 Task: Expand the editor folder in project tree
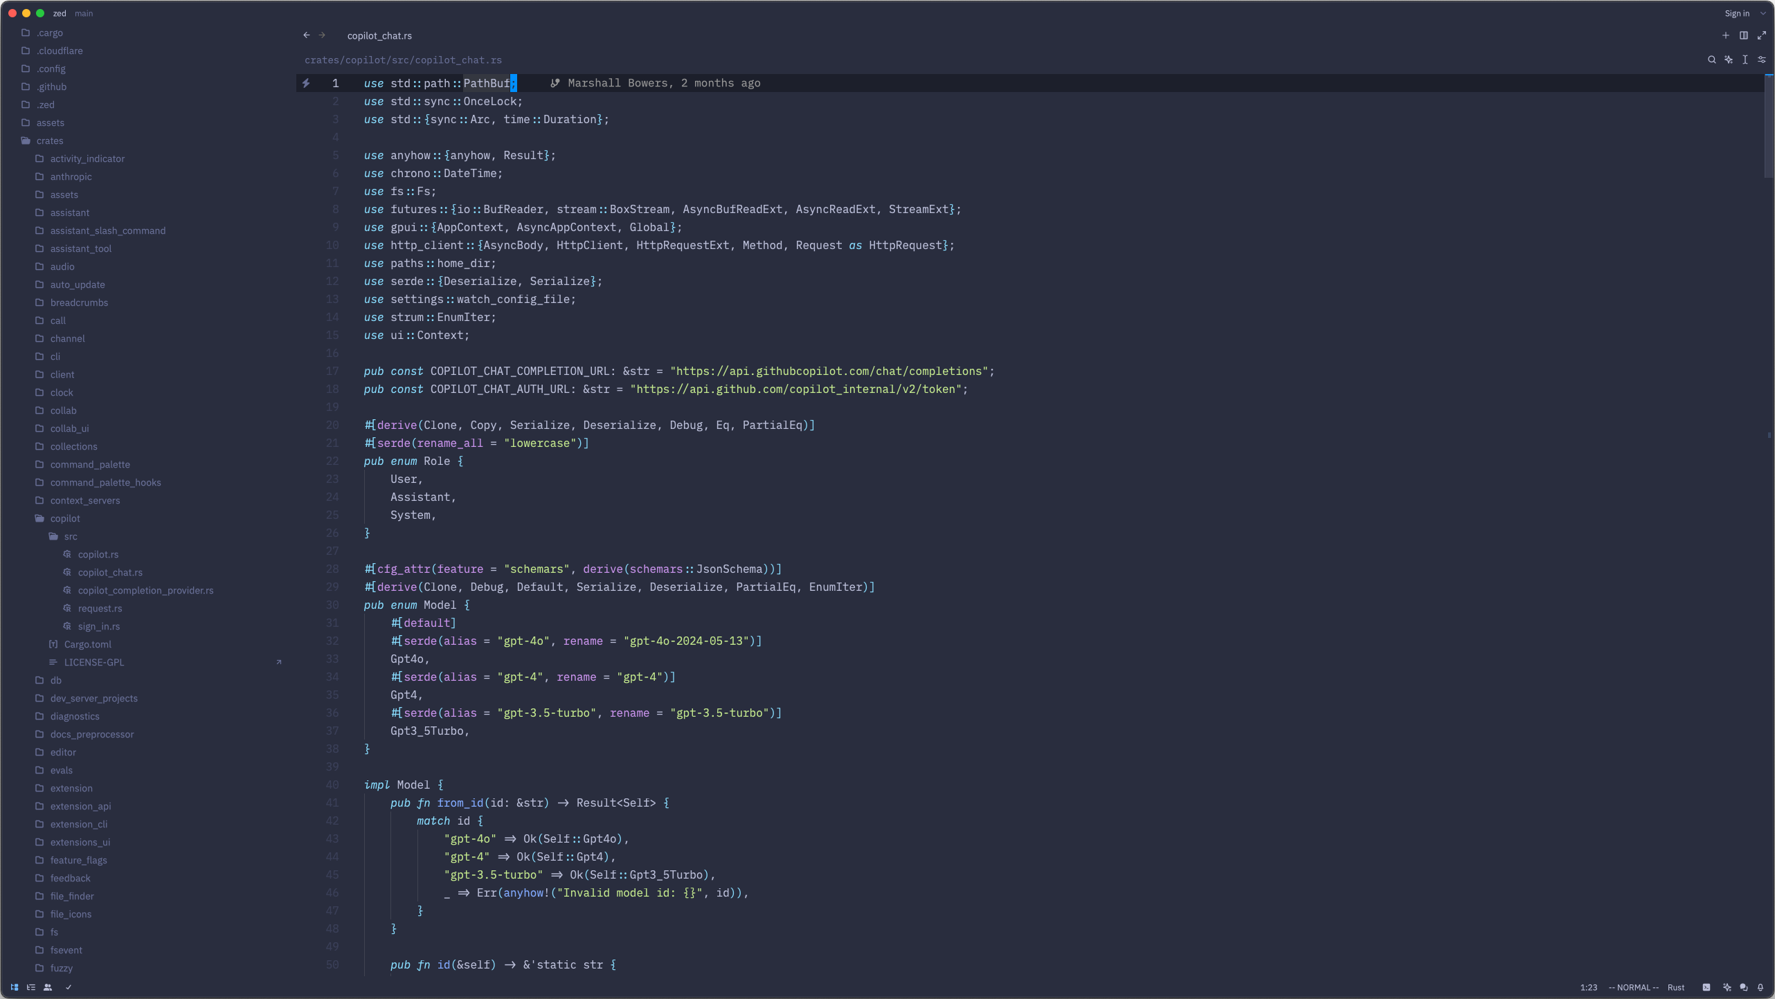[63, 752]
